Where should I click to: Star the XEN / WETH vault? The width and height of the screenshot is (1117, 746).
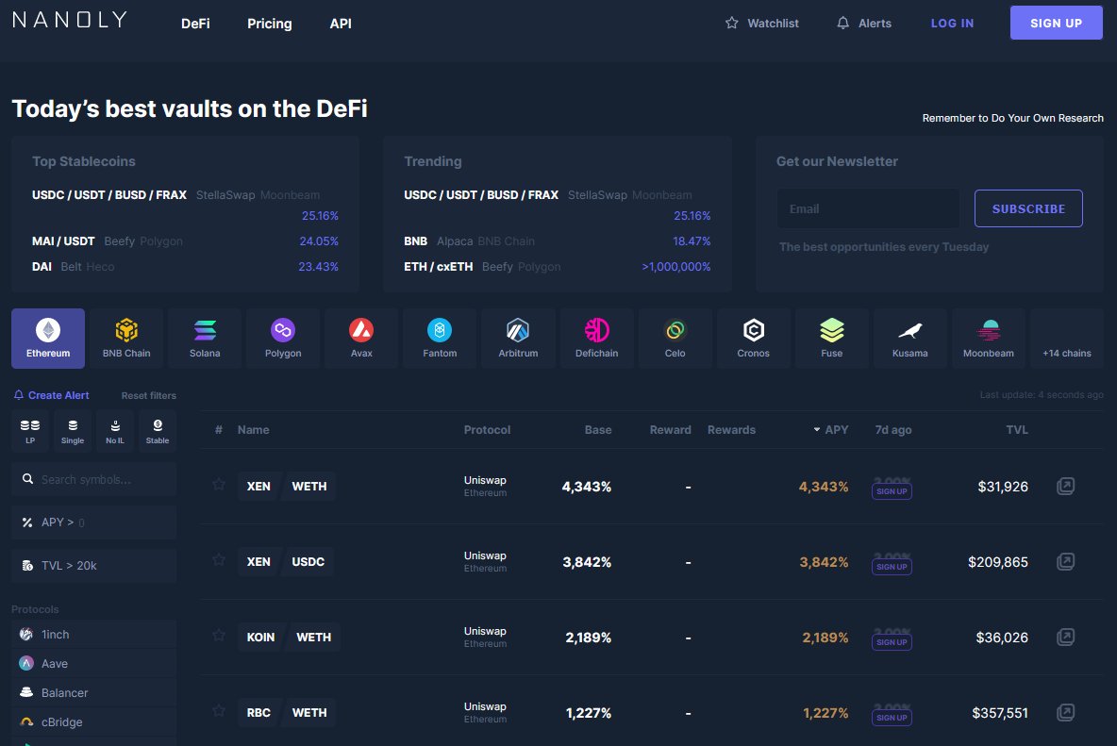[x=219, y=485]
